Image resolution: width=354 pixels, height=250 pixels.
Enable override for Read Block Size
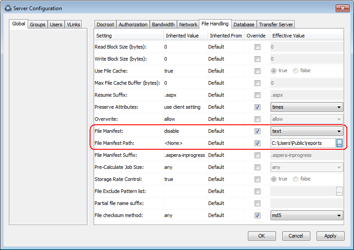tap(257, 47)
